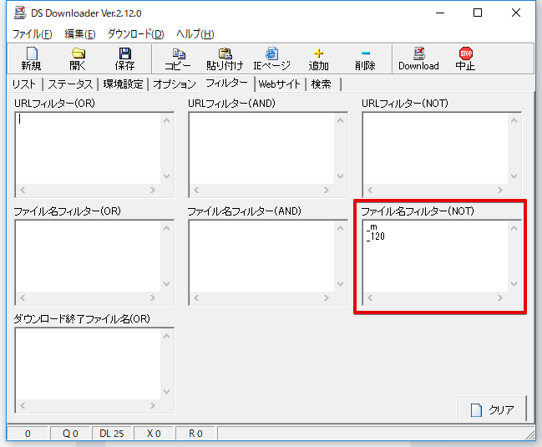Click down arrow of ファイル名フィルター(NOT) scrollbar

coord(514,284)
